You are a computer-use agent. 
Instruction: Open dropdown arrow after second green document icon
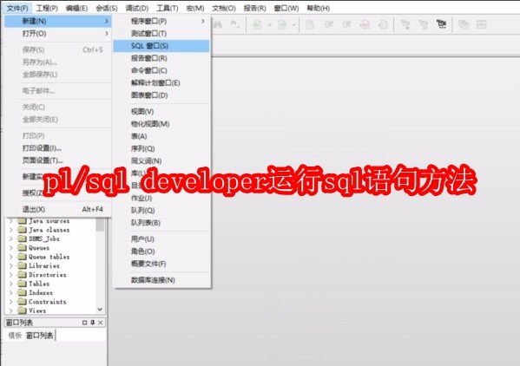click(293, 25)
